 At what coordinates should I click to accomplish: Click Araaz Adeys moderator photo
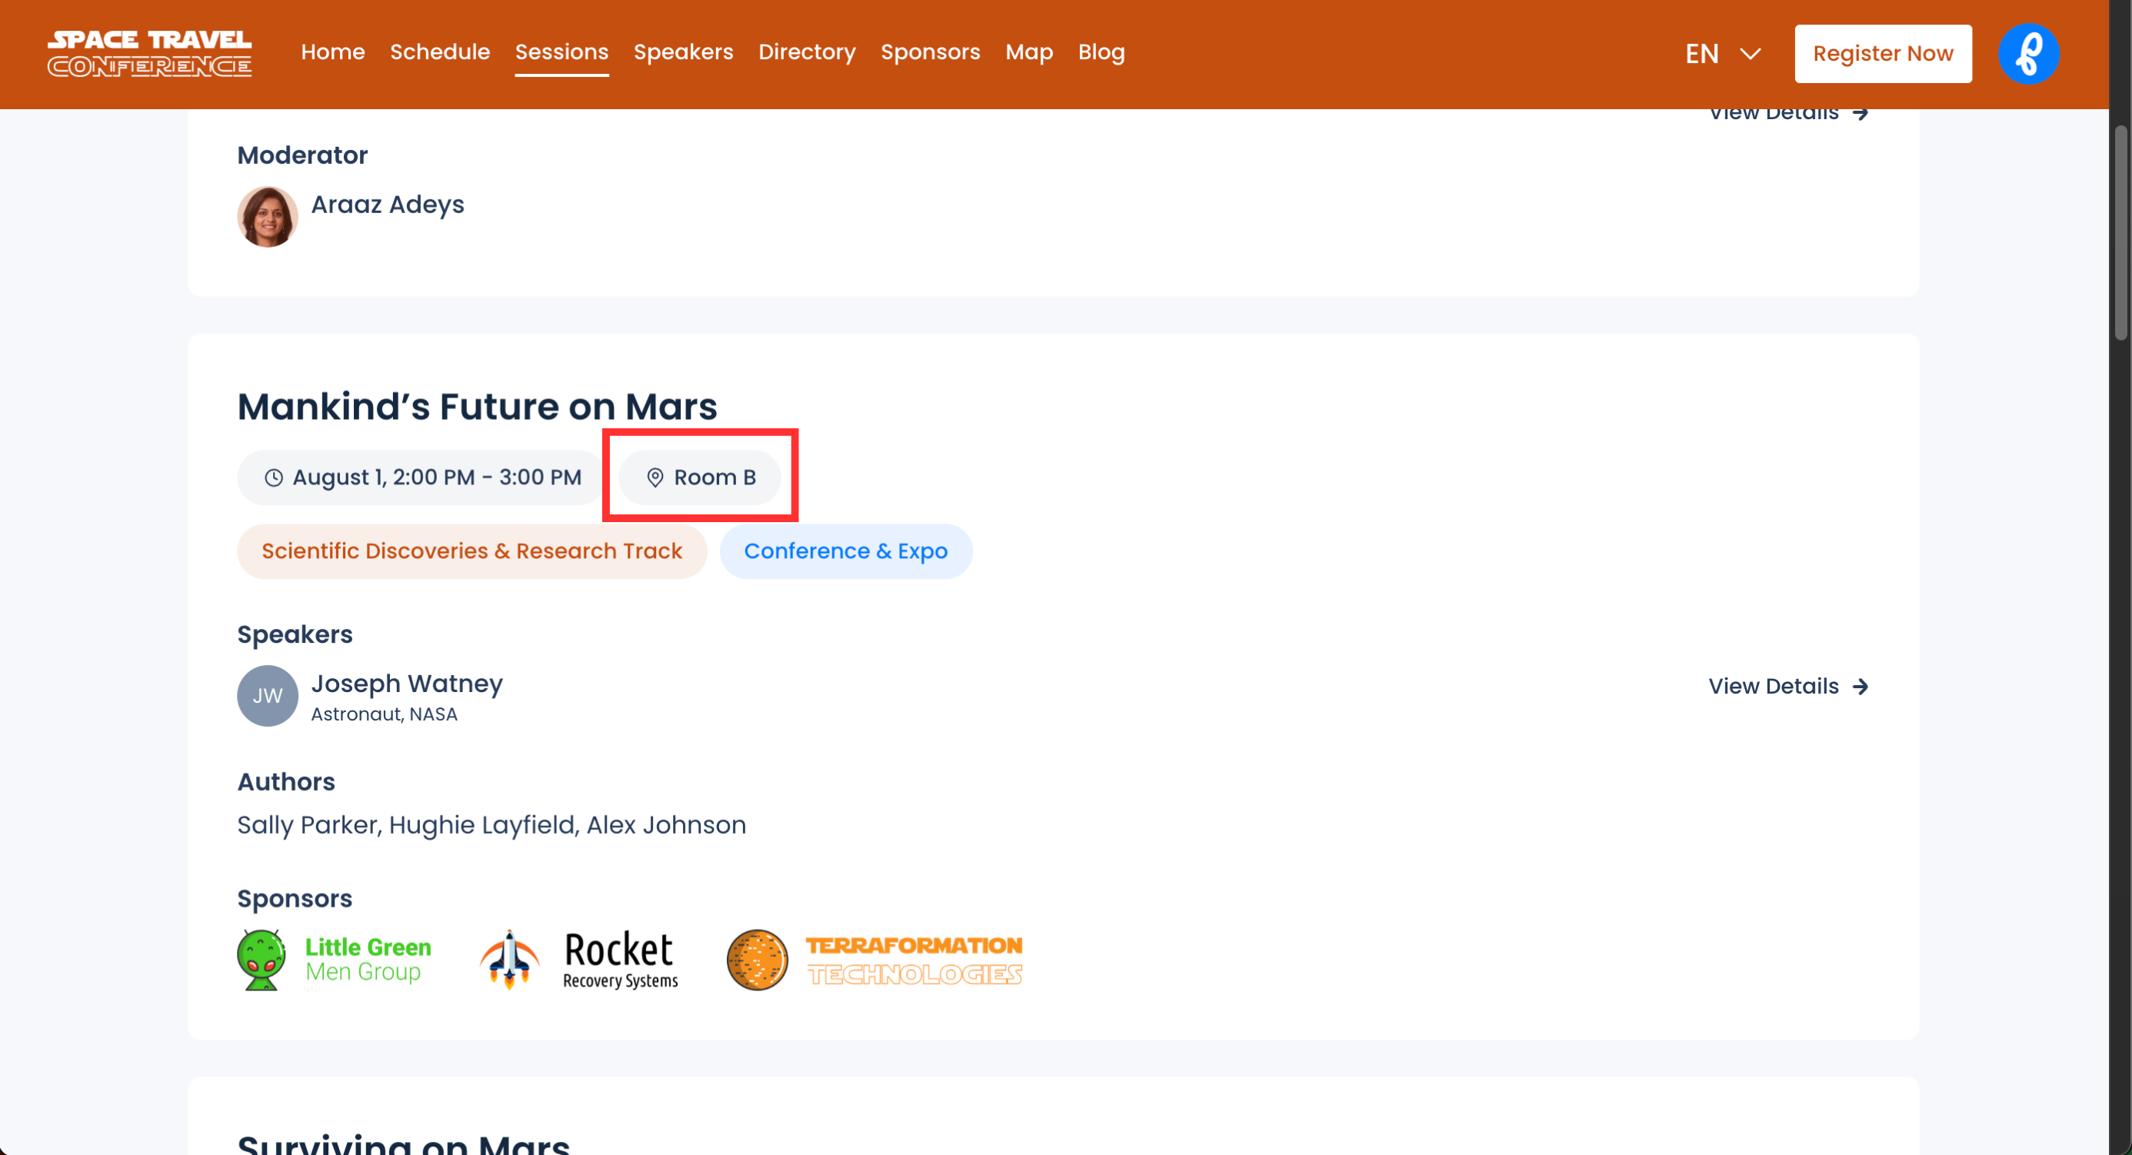tap(268, 217)
